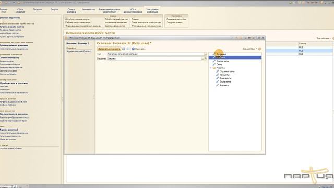Viewport: 334px width, 188px height.
Task: Open 'Загрузка прайс-листов' in the left panel
Action: [x=12, y=27]
